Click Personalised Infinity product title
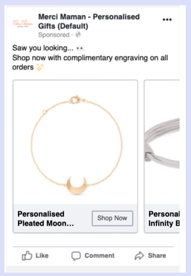Viewport: 191px width, 276px height. coord(164,219)
